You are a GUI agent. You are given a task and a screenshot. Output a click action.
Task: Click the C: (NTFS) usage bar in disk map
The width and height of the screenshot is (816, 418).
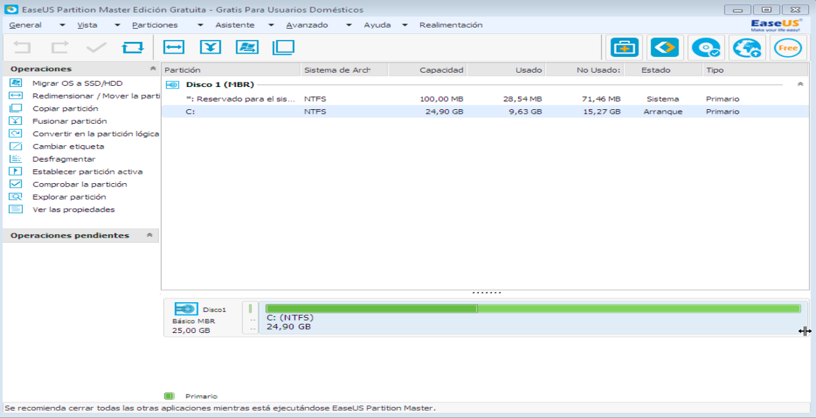point(533,308)
